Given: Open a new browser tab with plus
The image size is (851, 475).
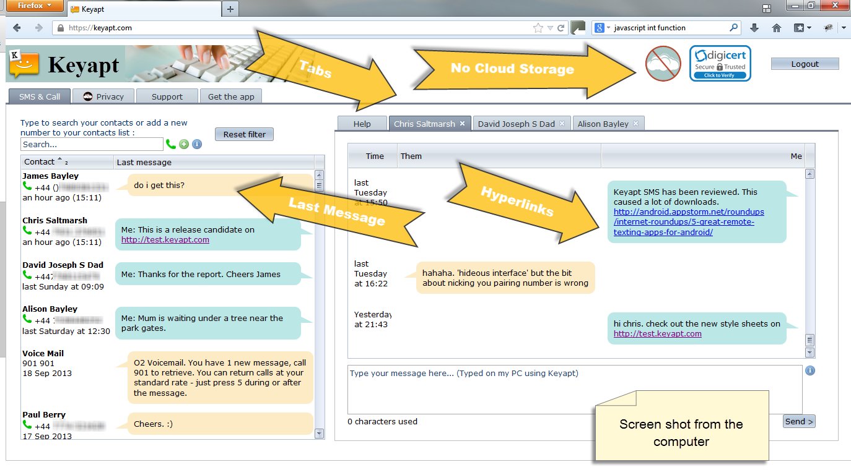Looking at the screenshot, I should pos(230,9).
